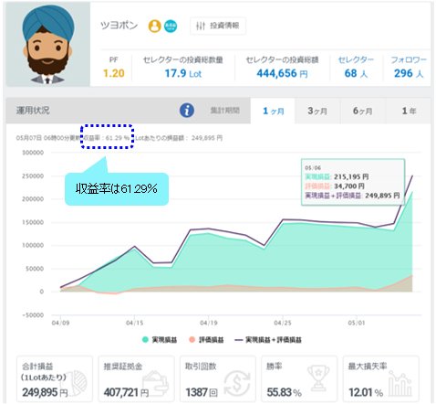The height and width of the screenshot is (404, 436).
Task: Click the 05/01 date on chart axis
Action: click(357, 323)
